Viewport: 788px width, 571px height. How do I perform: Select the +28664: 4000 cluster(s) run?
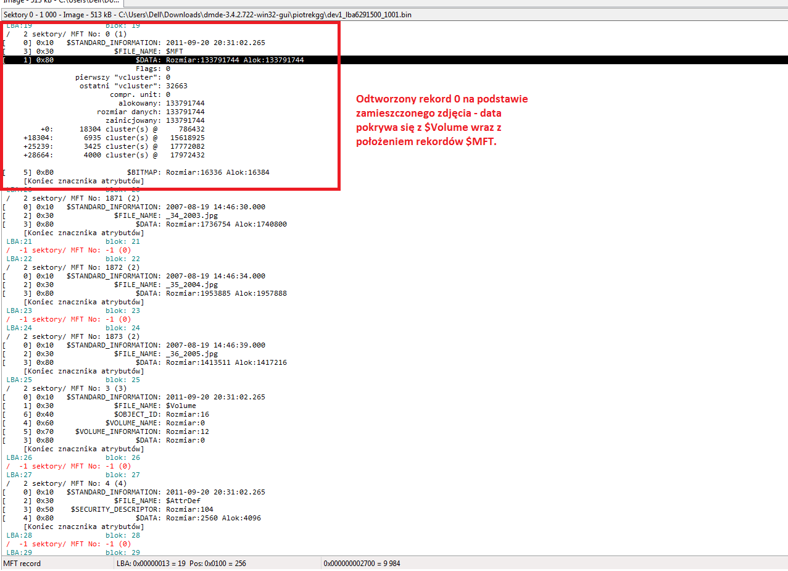coord(114,155)
